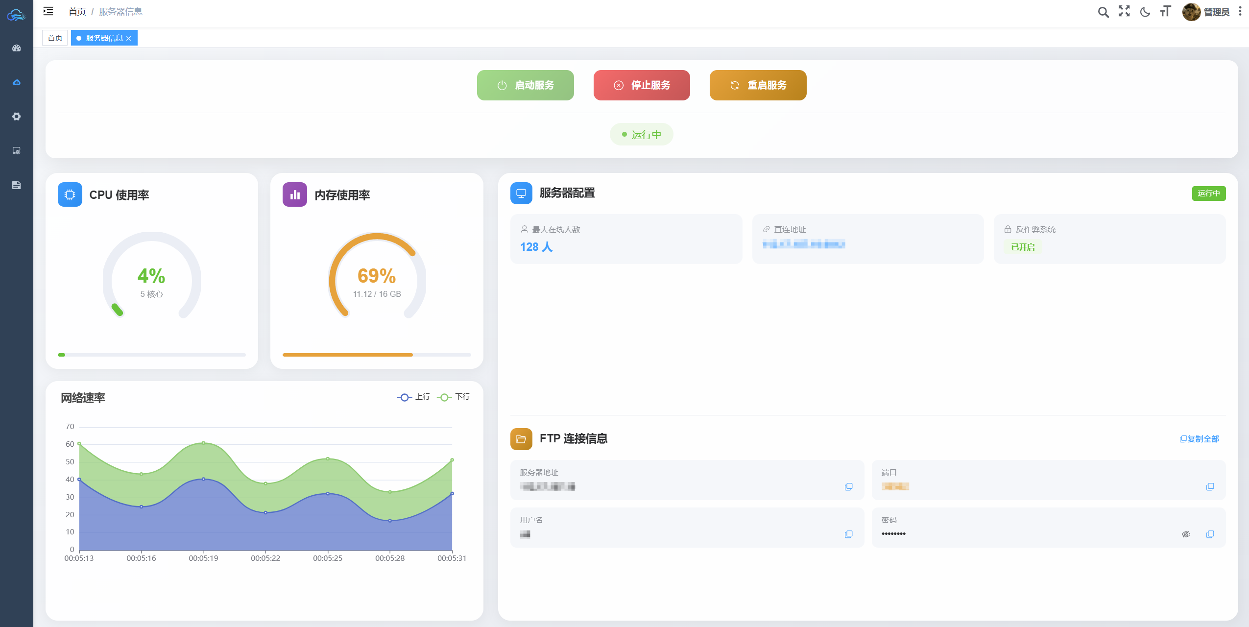
Task: Open the dashboard gauge sidebar icon
Action: pyautogui.click(x=17, y=48)
